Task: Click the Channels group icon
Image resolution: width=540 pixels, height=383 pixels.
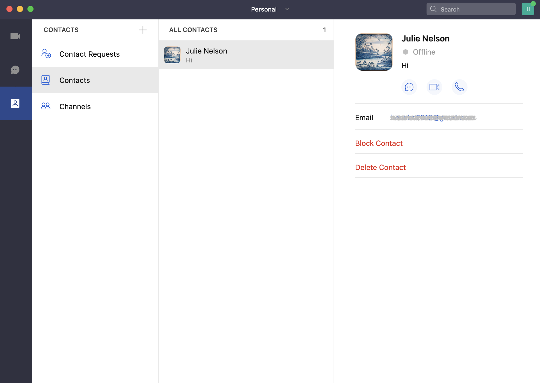Action: tap(45, 106)
